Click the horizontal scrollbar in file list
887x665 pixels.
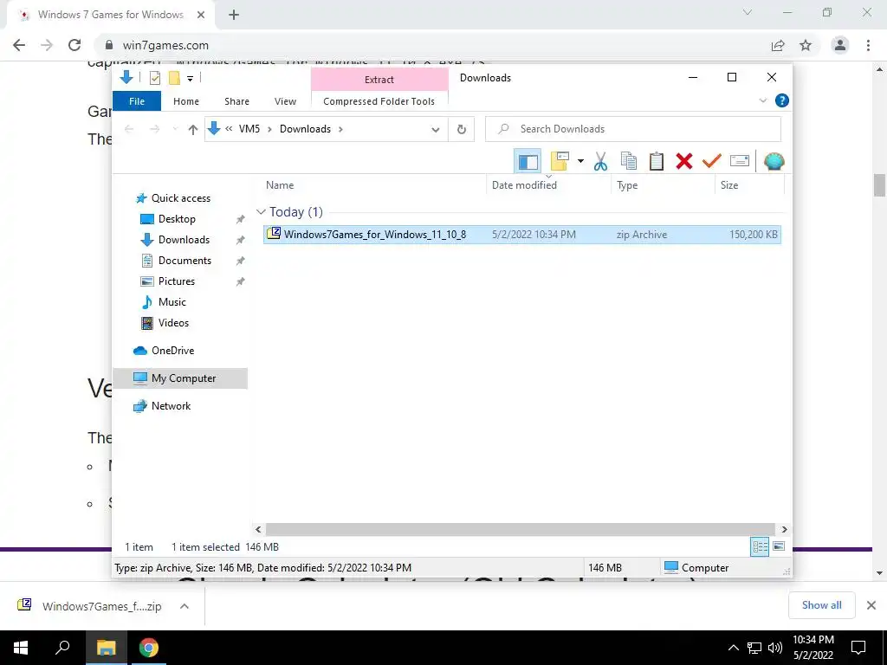coord(520,529)
